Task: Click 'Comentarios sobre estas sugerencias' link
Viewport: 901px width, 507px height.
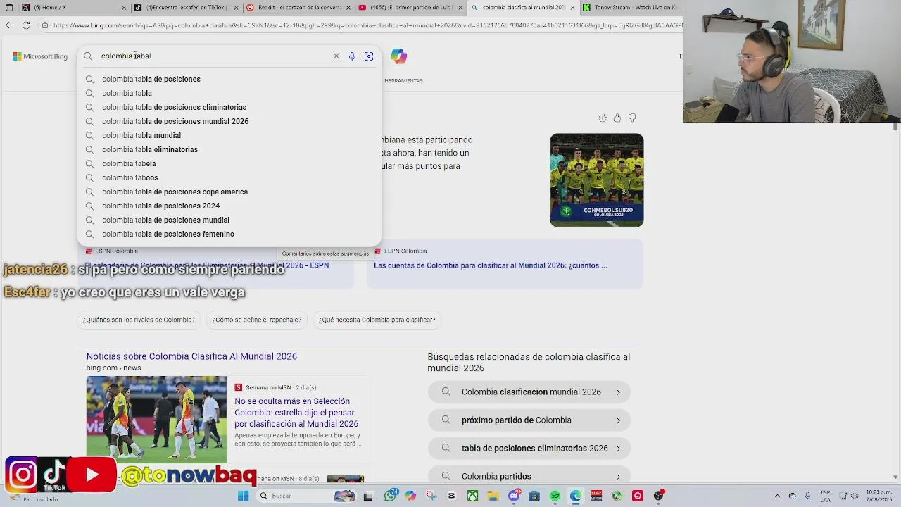Action: (x=325, y=254)
